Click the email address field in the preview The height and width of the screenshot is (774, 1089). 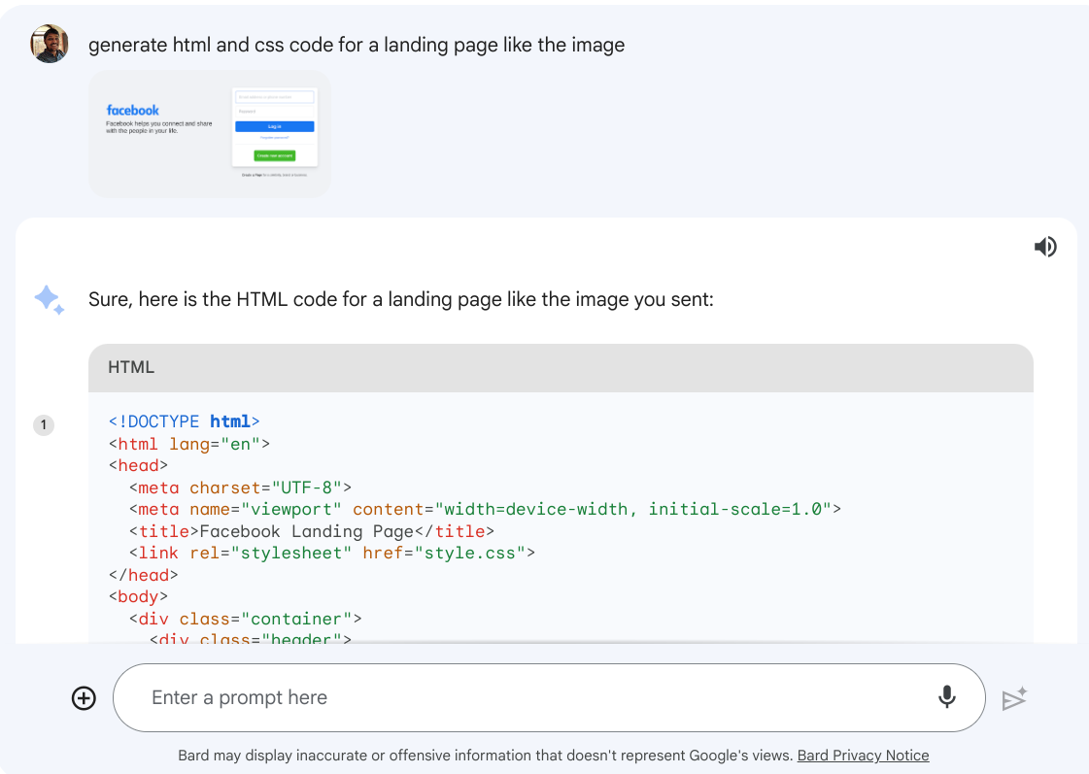tap(275, 97)
